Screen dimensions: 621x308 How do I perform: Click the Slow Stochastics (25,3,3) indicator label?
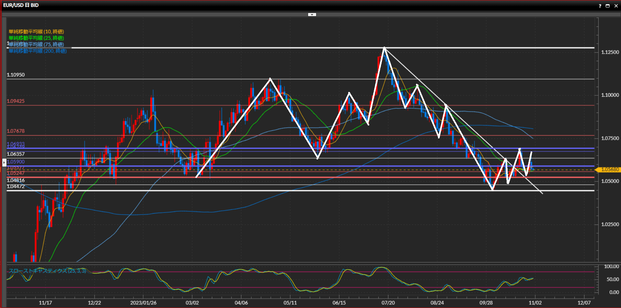pos(47,271)
